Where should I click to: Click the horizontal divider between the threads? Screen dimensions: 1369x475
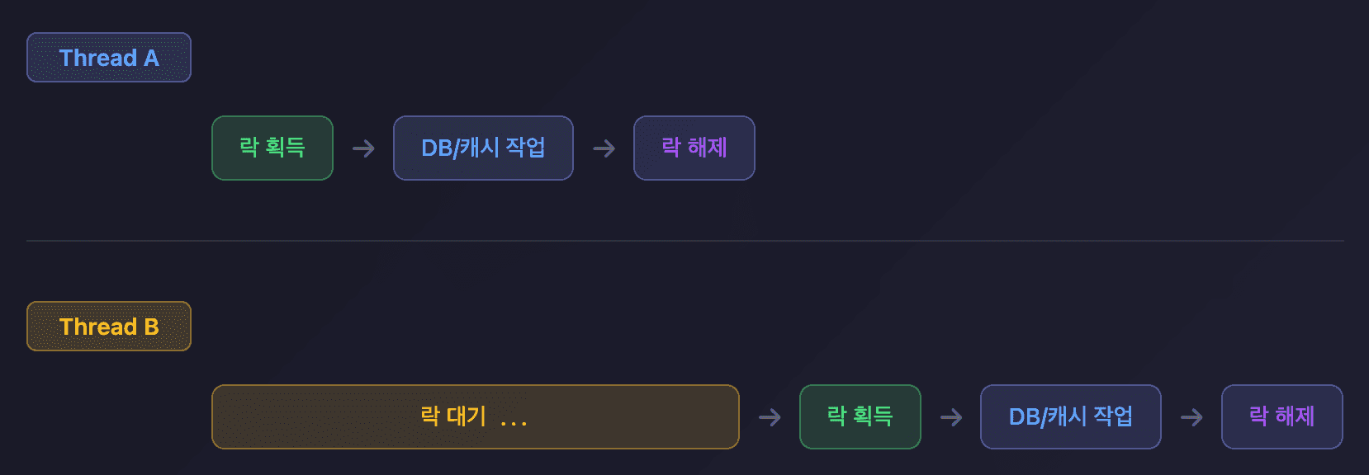[685, 241]
